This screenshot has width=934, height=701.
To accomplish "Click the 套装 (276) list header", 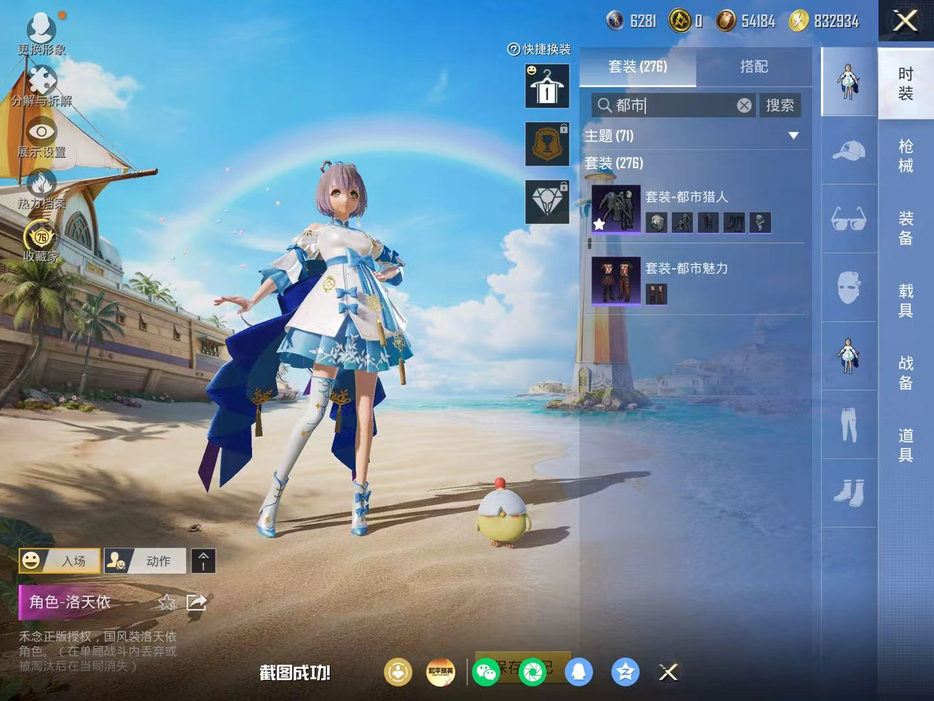I will (x=614, y=163).
